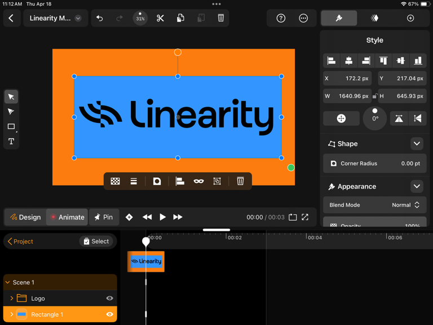Open align icon in context toolbar
Image resolution: width=433 pixels, height=325 pixels.
click(x=180, y=181)
